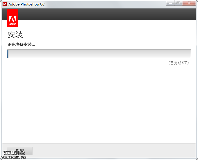Click the Www.XianPP.Com watermark URL
This screenshot has width=198, height=160.
tap(14, 157)
